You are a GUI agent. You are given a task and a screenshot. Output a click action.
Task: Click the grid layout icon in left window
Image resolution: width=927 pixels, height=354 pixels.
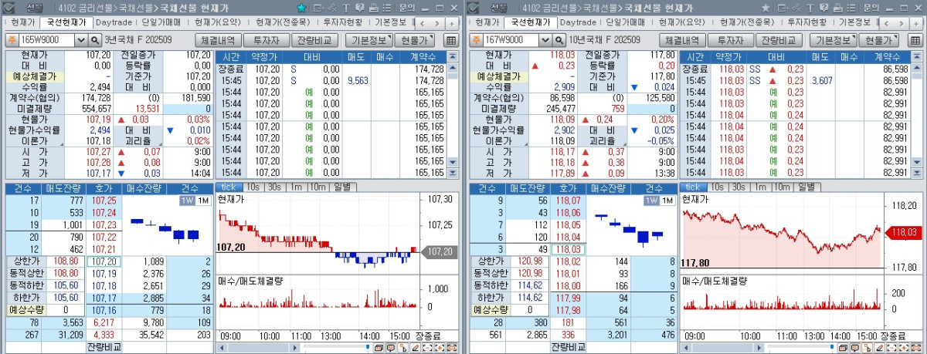click(451, 40)
